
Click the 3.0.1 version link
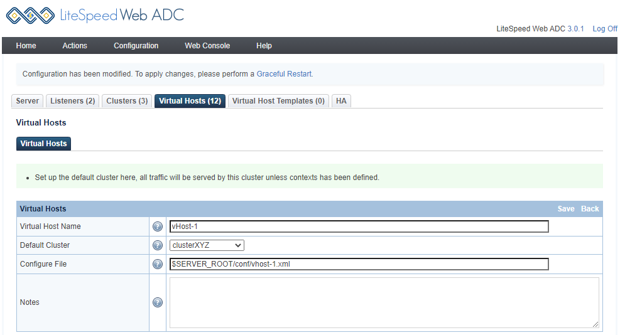575,29
